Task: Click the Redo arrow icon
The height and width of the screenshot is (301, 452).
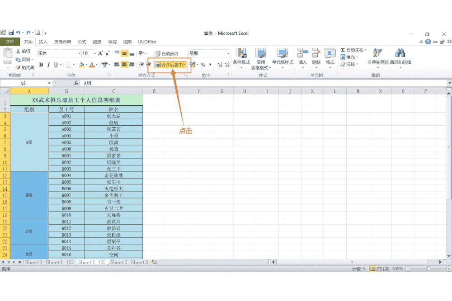Action: 28,33
